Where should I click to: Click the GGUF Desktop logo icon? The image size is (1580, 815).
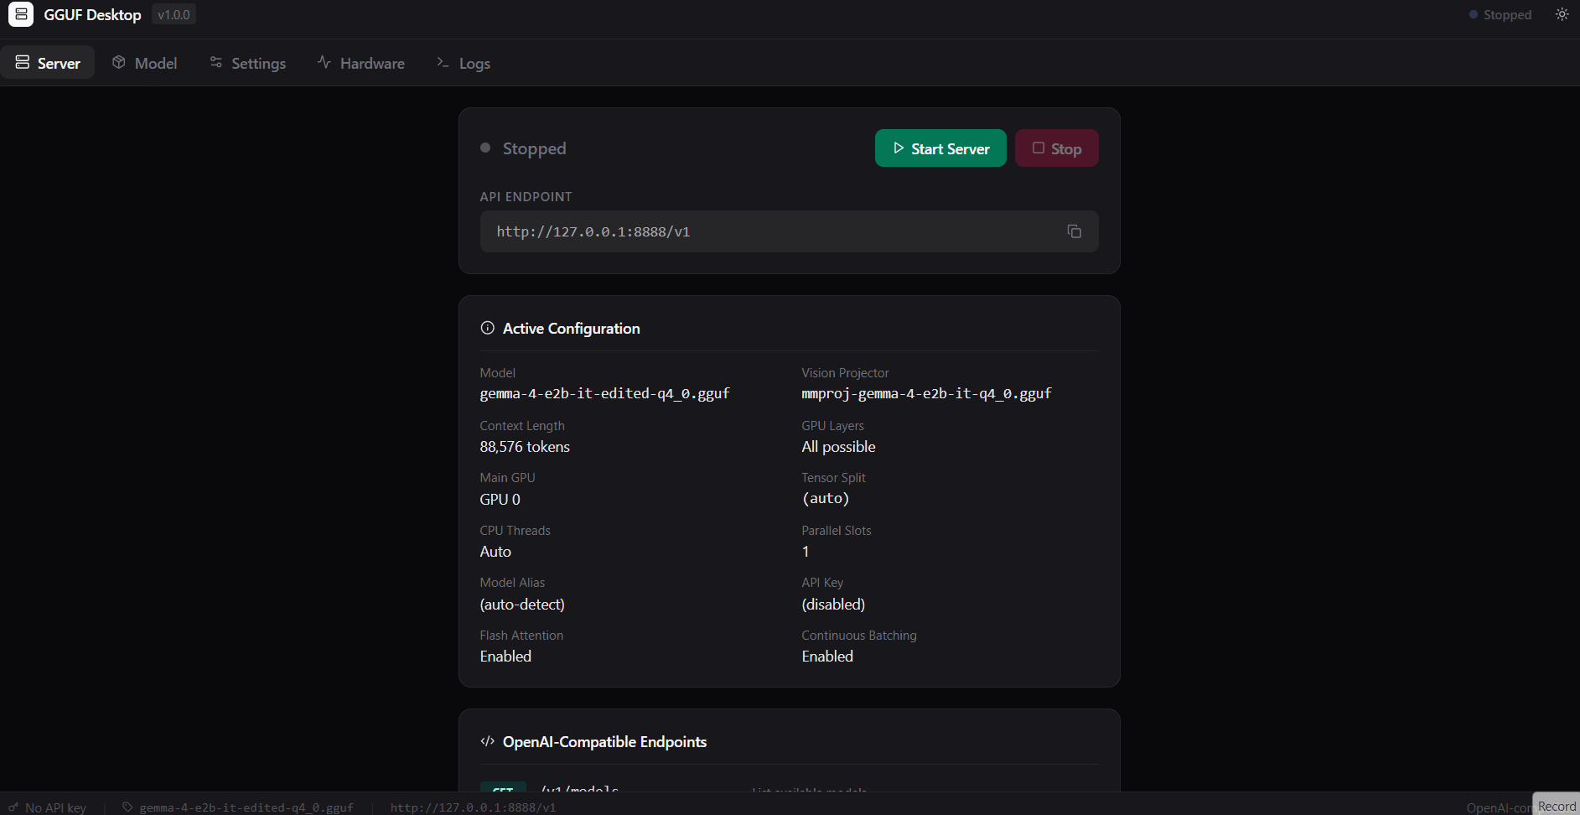(21, 14)
